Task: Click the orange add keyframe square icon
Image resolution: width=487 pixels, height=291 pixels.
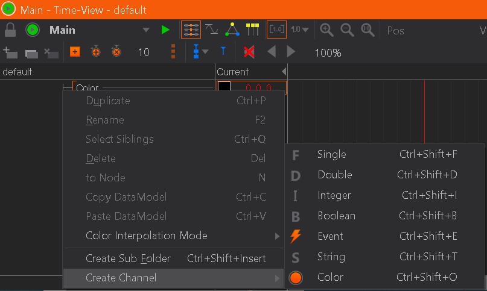Action: click(75, 52)
